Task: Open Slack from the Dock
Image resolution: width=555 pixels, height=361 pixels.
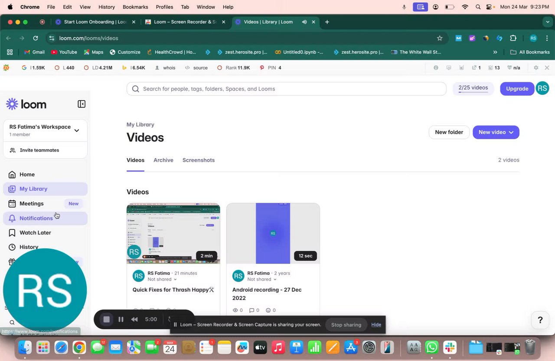Action: pyautogui.click(x=450, y=348)
